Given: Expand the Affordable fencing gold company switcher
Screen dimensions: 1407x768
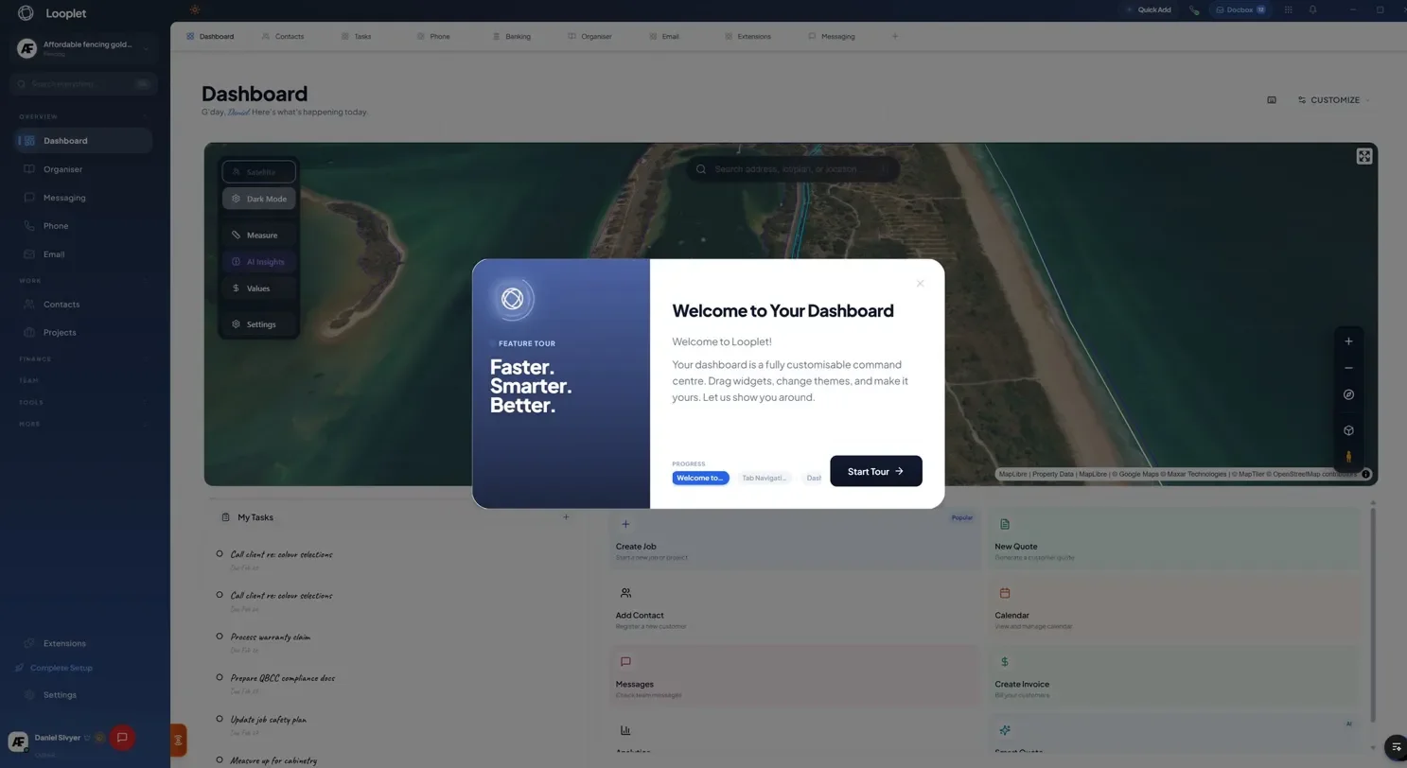Looking at the screenshot, I should point(83,48).
